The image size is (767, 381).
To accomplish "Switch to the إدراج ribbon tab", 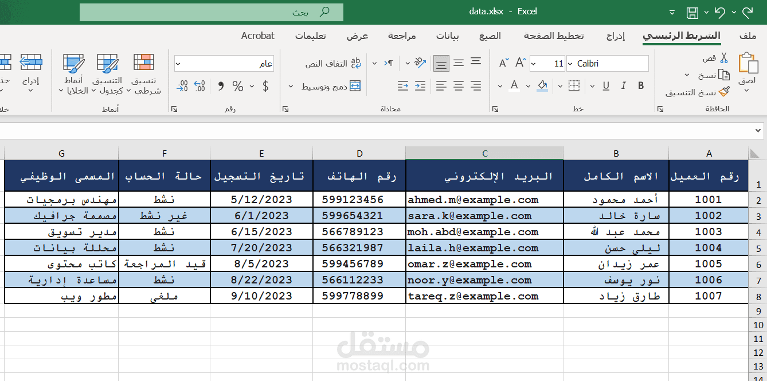I will pos(616,36).
